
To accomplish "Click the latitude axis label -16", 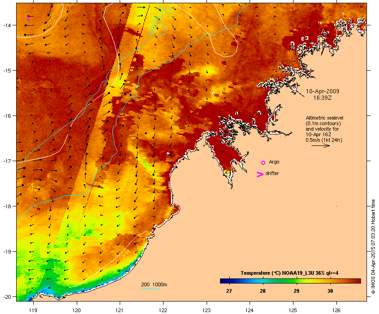I will (6, 116).
